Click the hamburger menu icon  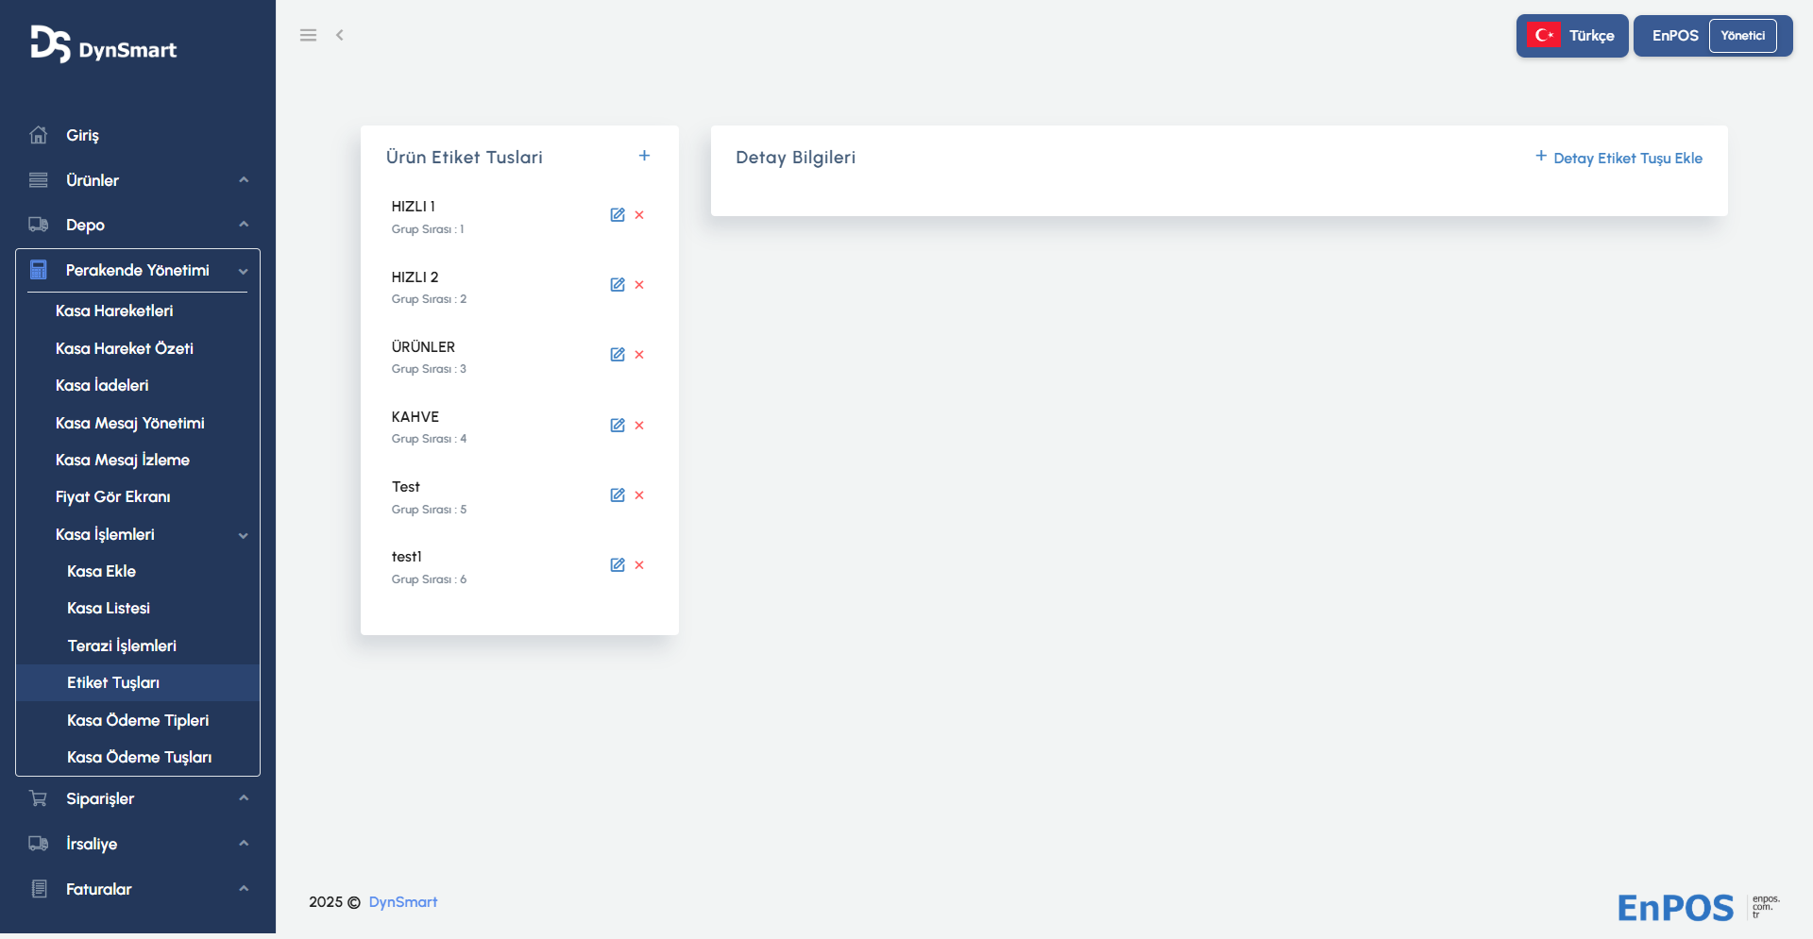(x=308, y=35)
